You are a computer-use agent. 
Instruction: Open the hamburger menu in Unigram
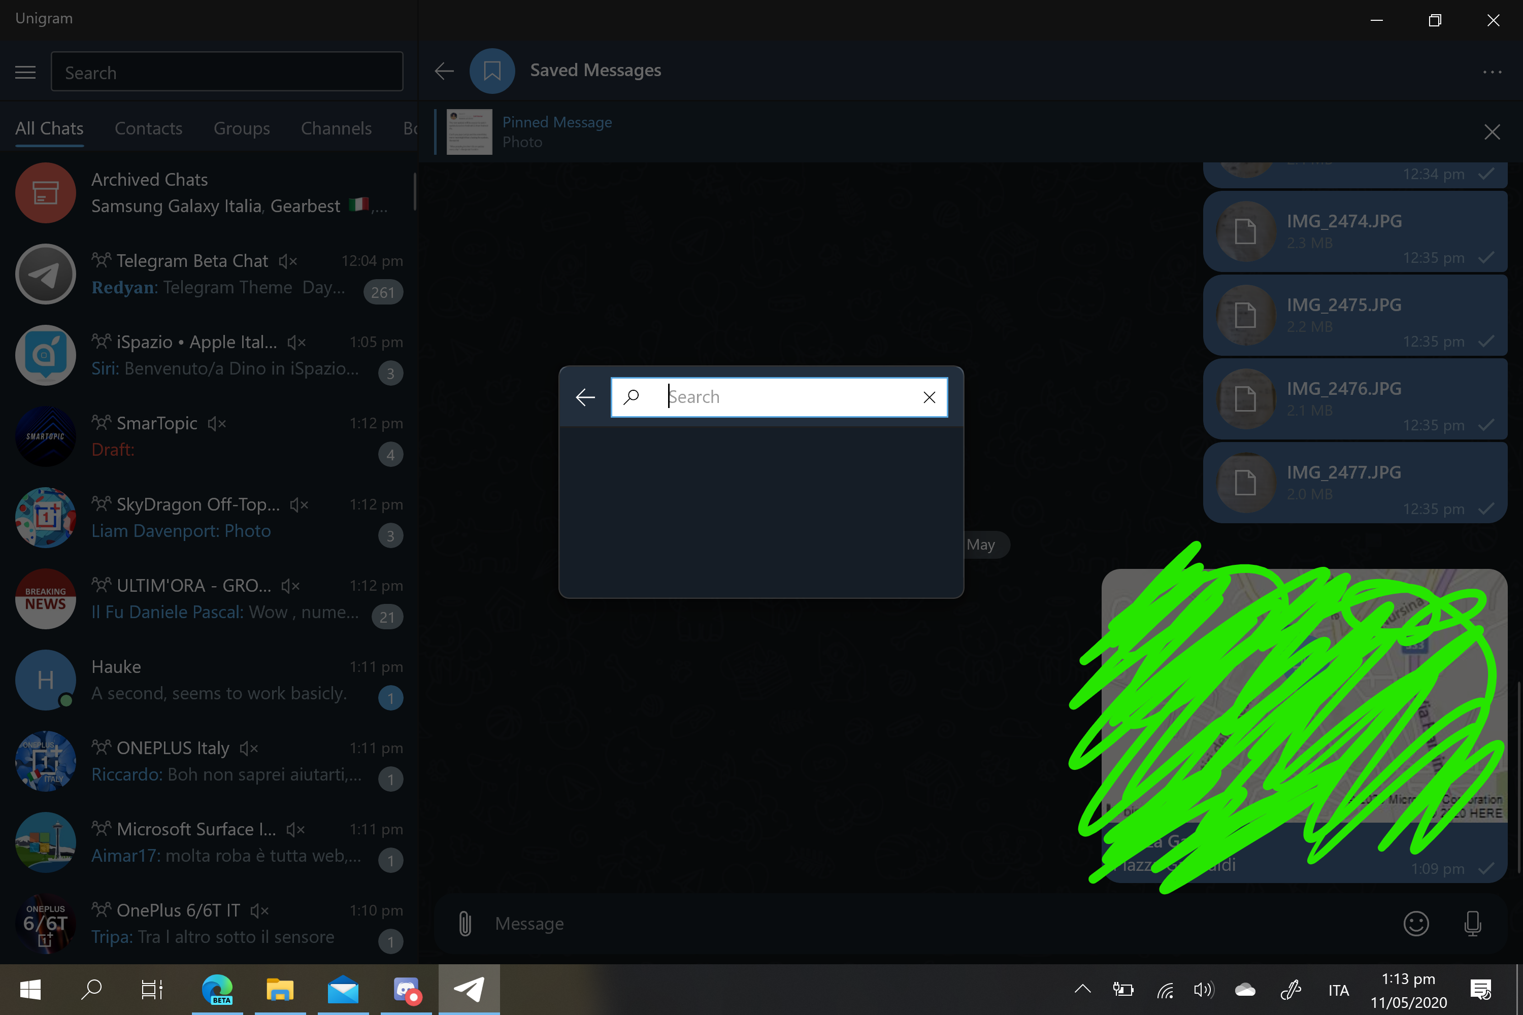tap(25, 72)
